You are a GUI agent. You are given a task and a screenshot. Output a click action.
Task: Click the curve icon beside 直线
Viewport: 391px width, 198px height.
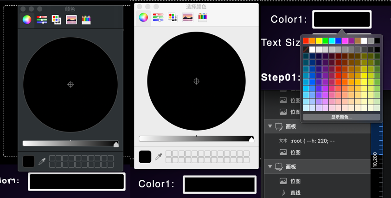point(283,193)
